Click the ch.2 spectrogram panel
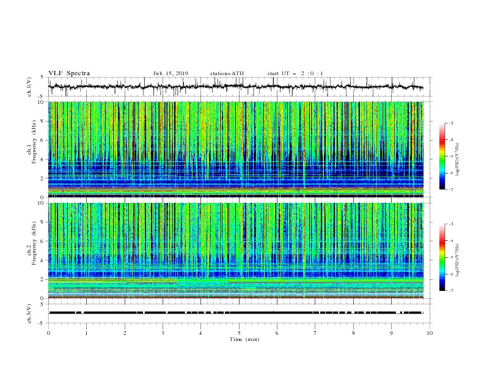This screenshot has height=374, width=484. pyautogui.click(x=236, y=251)
